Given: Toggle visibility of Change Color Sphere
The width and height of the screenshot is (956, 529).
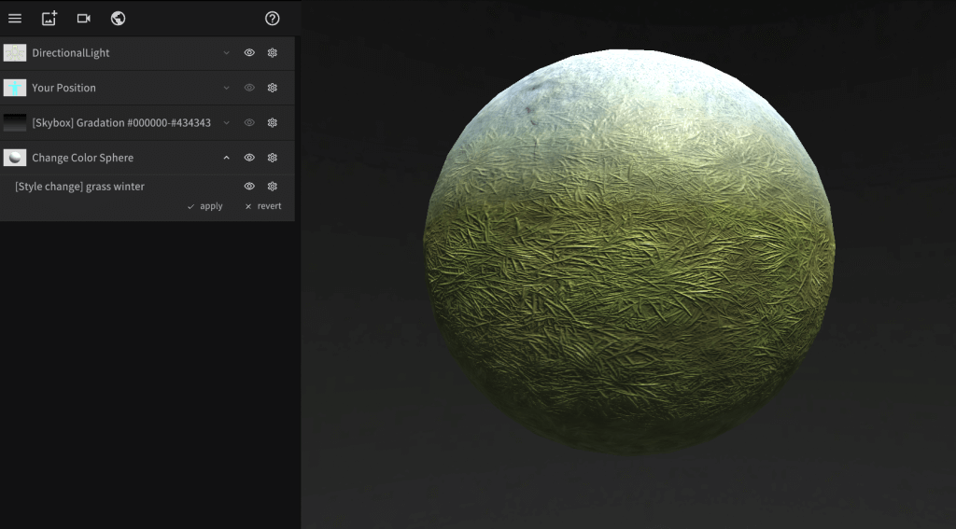Looking at the screenshot, I should pos(249,158).
